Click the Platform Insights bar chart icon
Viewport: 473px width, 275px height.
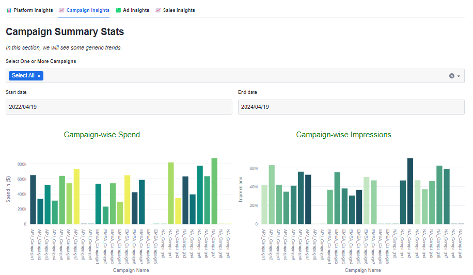9,10
